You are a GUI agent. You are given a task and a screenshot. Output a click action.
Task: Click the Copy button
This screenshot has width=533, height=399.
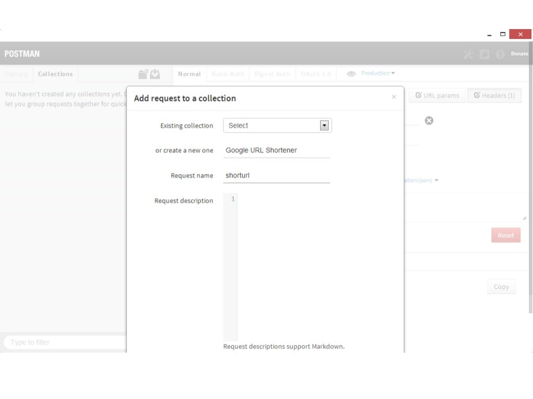pos(501,287)
